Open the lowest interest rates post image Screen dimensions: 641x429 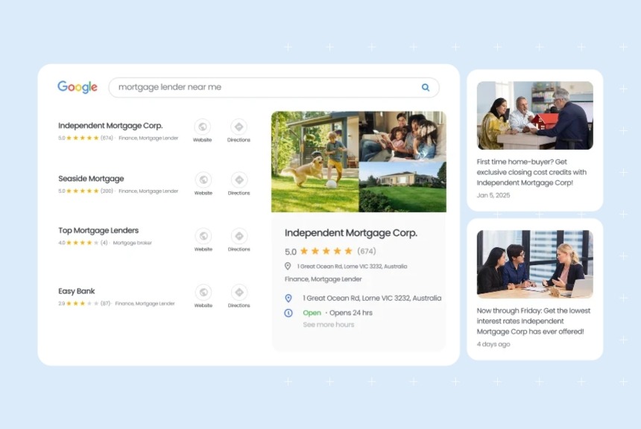(534, 264)
